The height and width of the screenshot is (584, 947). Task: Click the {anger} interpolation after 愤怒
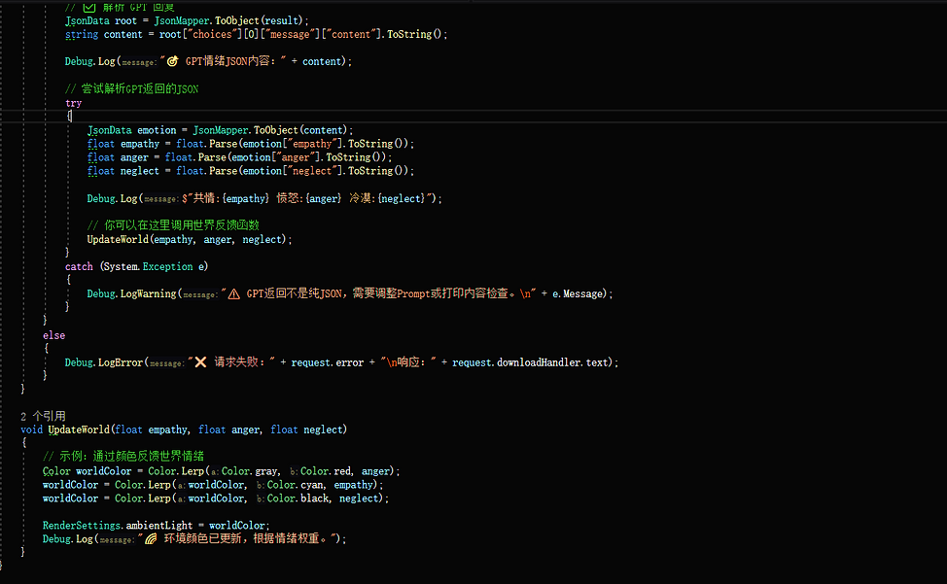coord(323,198)
